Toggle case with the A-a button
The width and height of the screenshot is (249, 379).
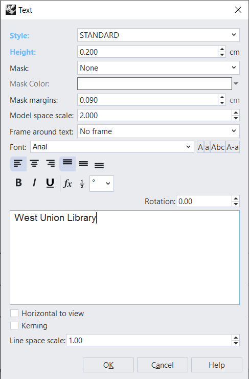coord(233,147)
